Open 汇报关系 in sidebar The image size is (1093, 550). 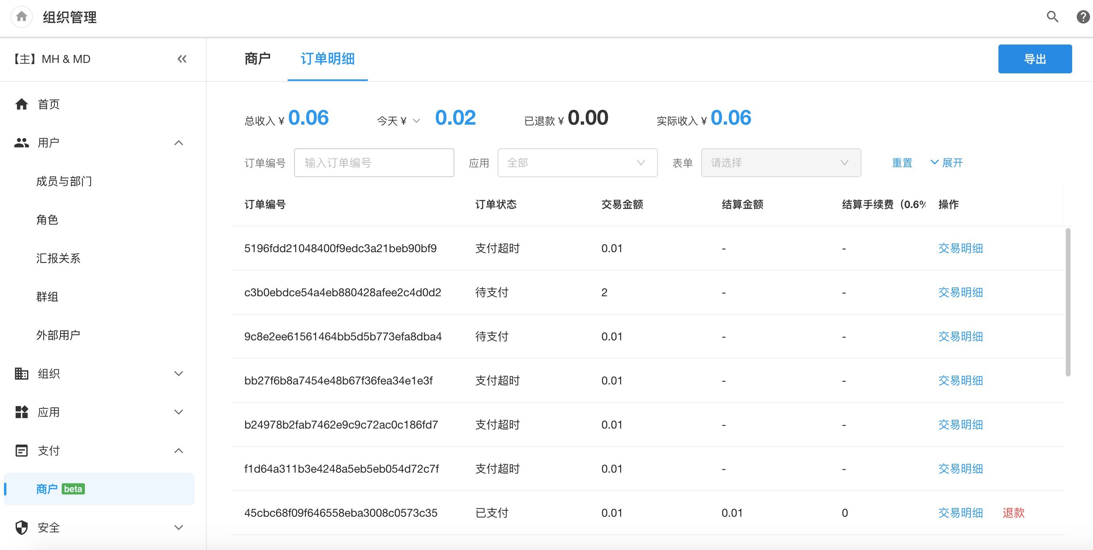pyautogui.click(x=58, y=259)
